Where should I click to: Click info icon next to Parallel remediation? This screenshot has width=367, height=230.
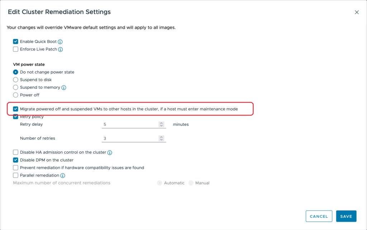(x=63, y=176)
